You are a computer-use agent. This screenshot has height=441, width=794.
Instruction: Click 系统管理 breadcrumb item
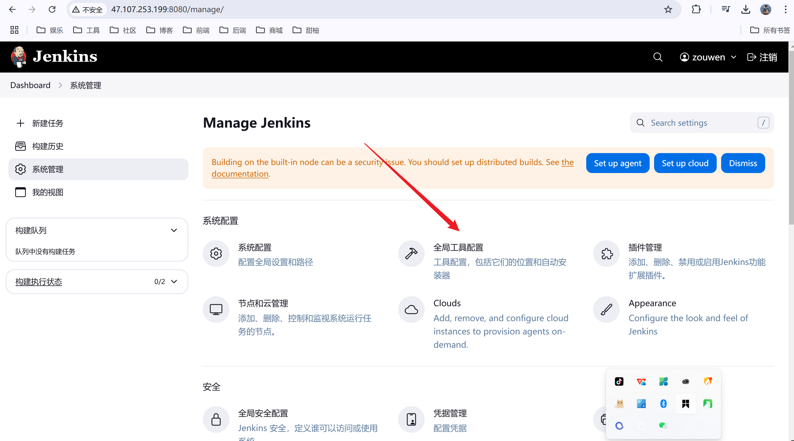(85, 85)
